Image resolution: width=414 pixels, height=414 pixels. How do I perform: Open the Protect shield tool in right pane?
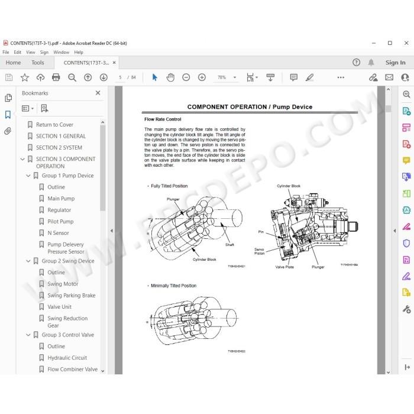point(406,243)
